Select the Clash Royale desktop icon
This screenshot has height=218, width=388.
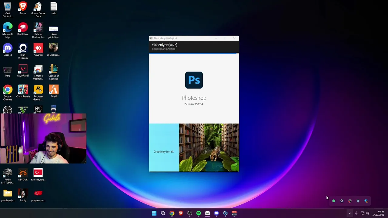(23, 90)
